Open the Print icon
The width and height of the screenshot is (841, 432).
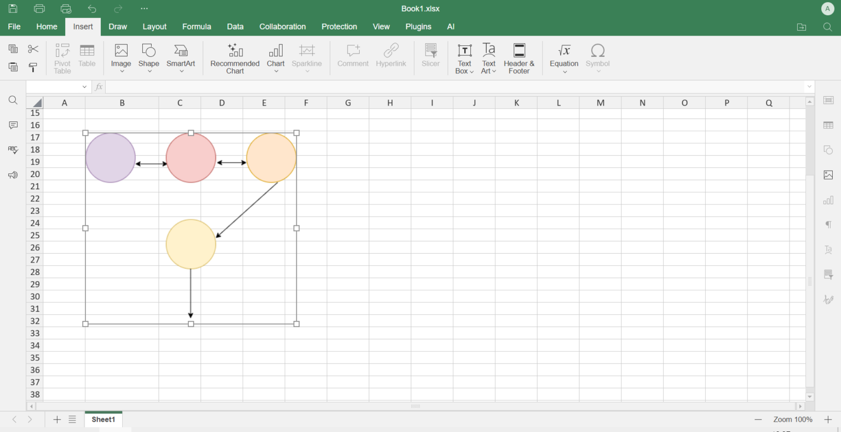pos(38,8)
